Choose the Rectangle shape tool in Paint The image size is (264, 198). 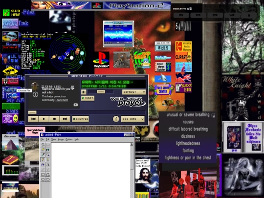tap(43, 175)
